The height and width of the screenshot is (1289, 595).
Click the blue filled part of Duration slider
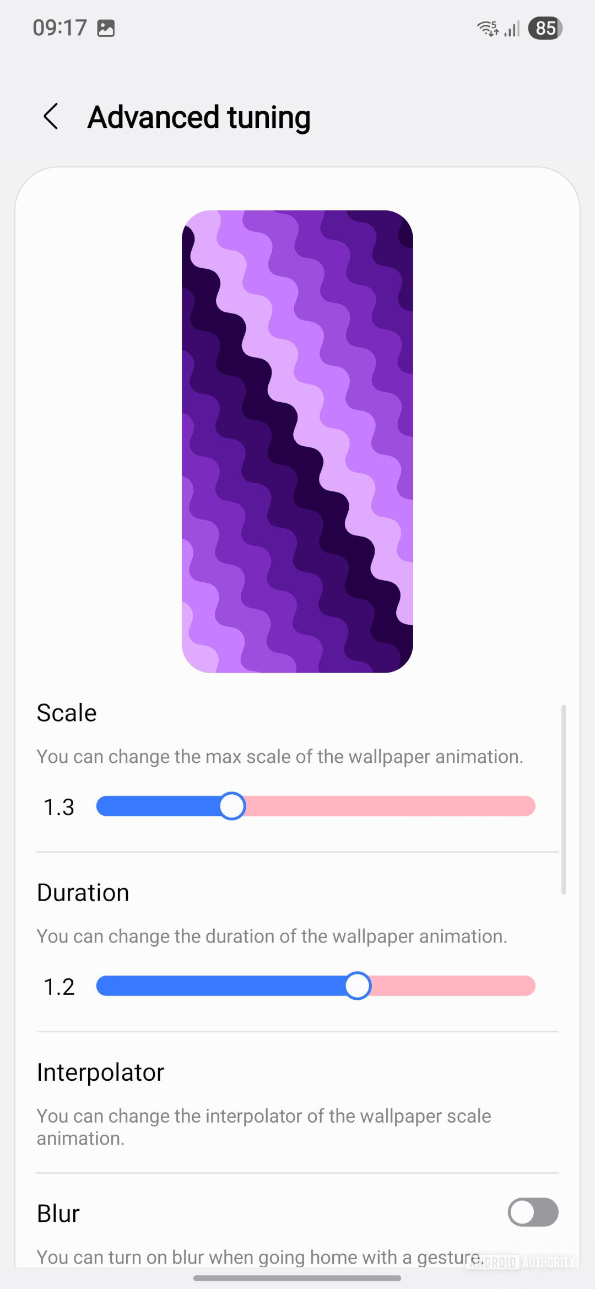point(220,986)
